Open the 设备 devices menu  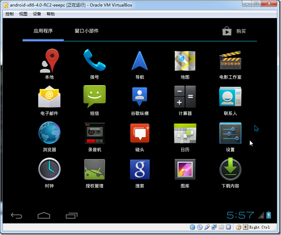coord(37,14)
